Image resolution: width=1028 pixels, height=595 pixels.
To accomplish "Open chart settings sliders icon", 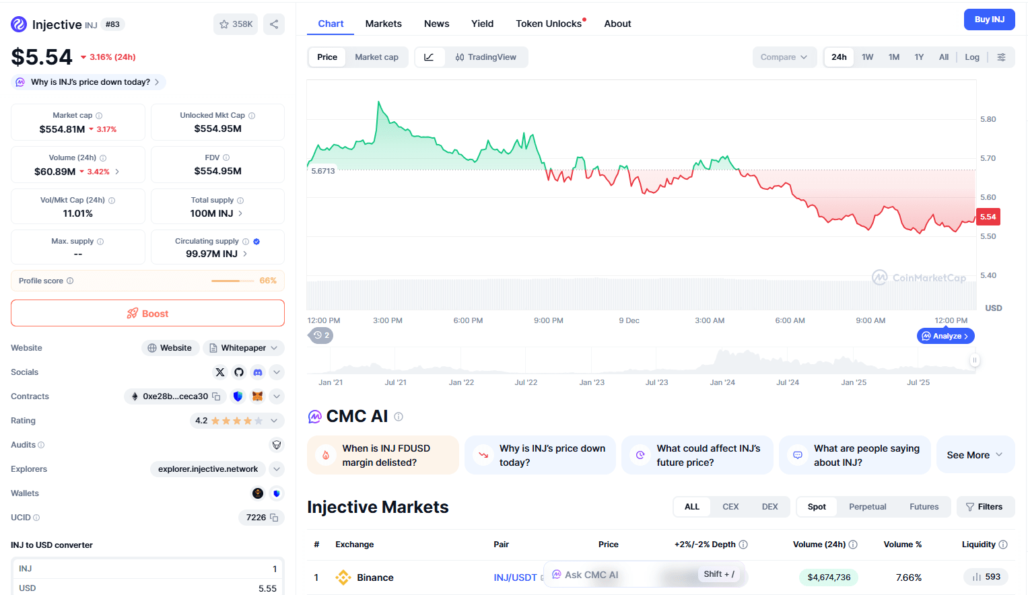I will (1002, 57).
